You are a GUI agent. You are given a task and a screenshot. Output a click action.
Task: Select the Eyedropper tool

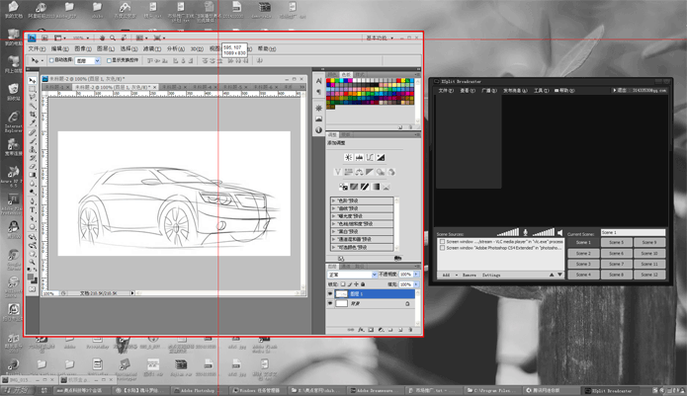pos(33,123)
